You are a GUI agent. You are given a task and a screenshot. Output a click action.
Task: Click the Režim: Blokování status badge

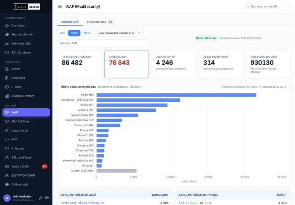coord(206,38)
